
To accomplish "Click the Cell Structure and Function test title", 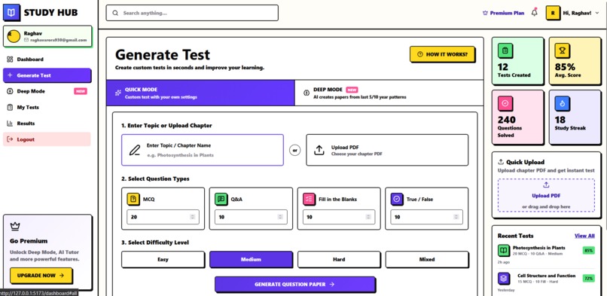I will coord(546,276).
